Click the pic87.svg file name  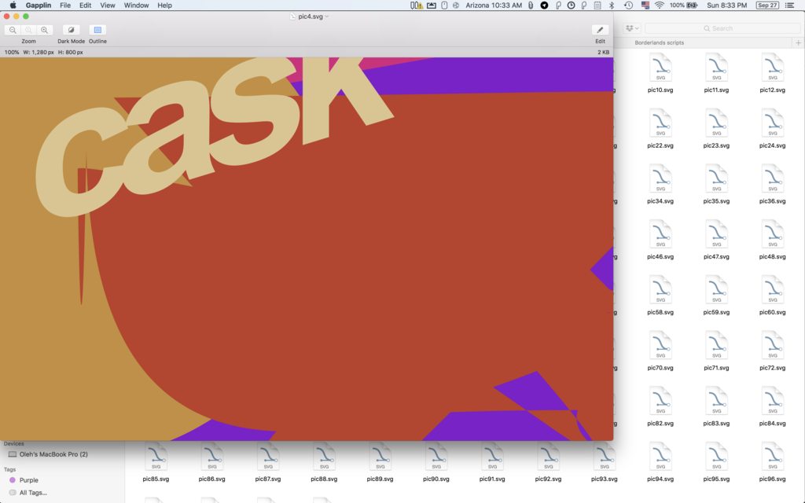(268, 479)
